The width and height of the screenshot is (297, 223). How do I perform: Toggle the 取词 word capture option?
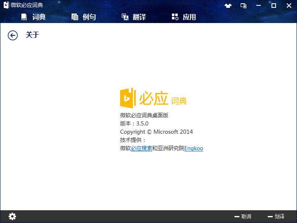click(243, 216)
